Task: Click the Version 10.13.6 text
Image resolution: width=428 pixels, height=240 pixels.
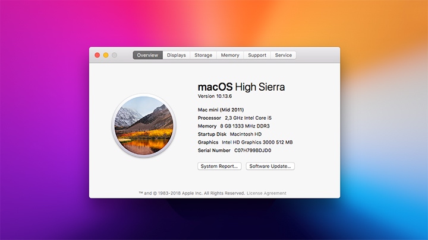Action: click(215, 96)
